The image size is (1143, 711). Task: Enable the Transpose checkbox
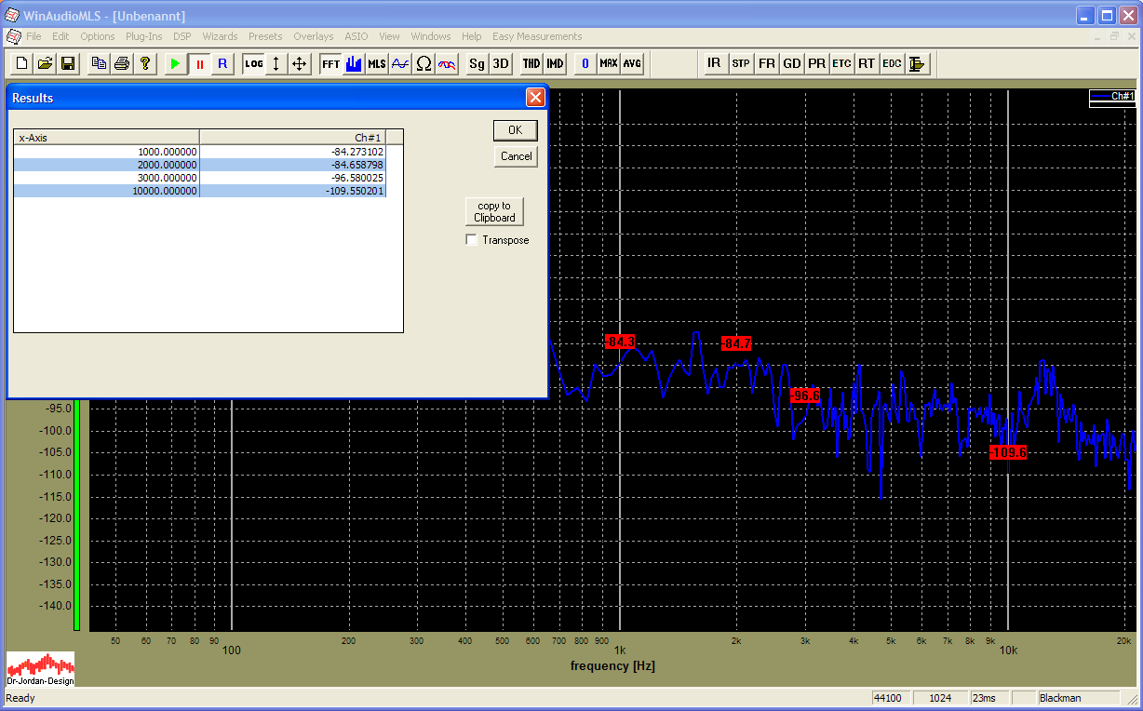pos(472,240)
